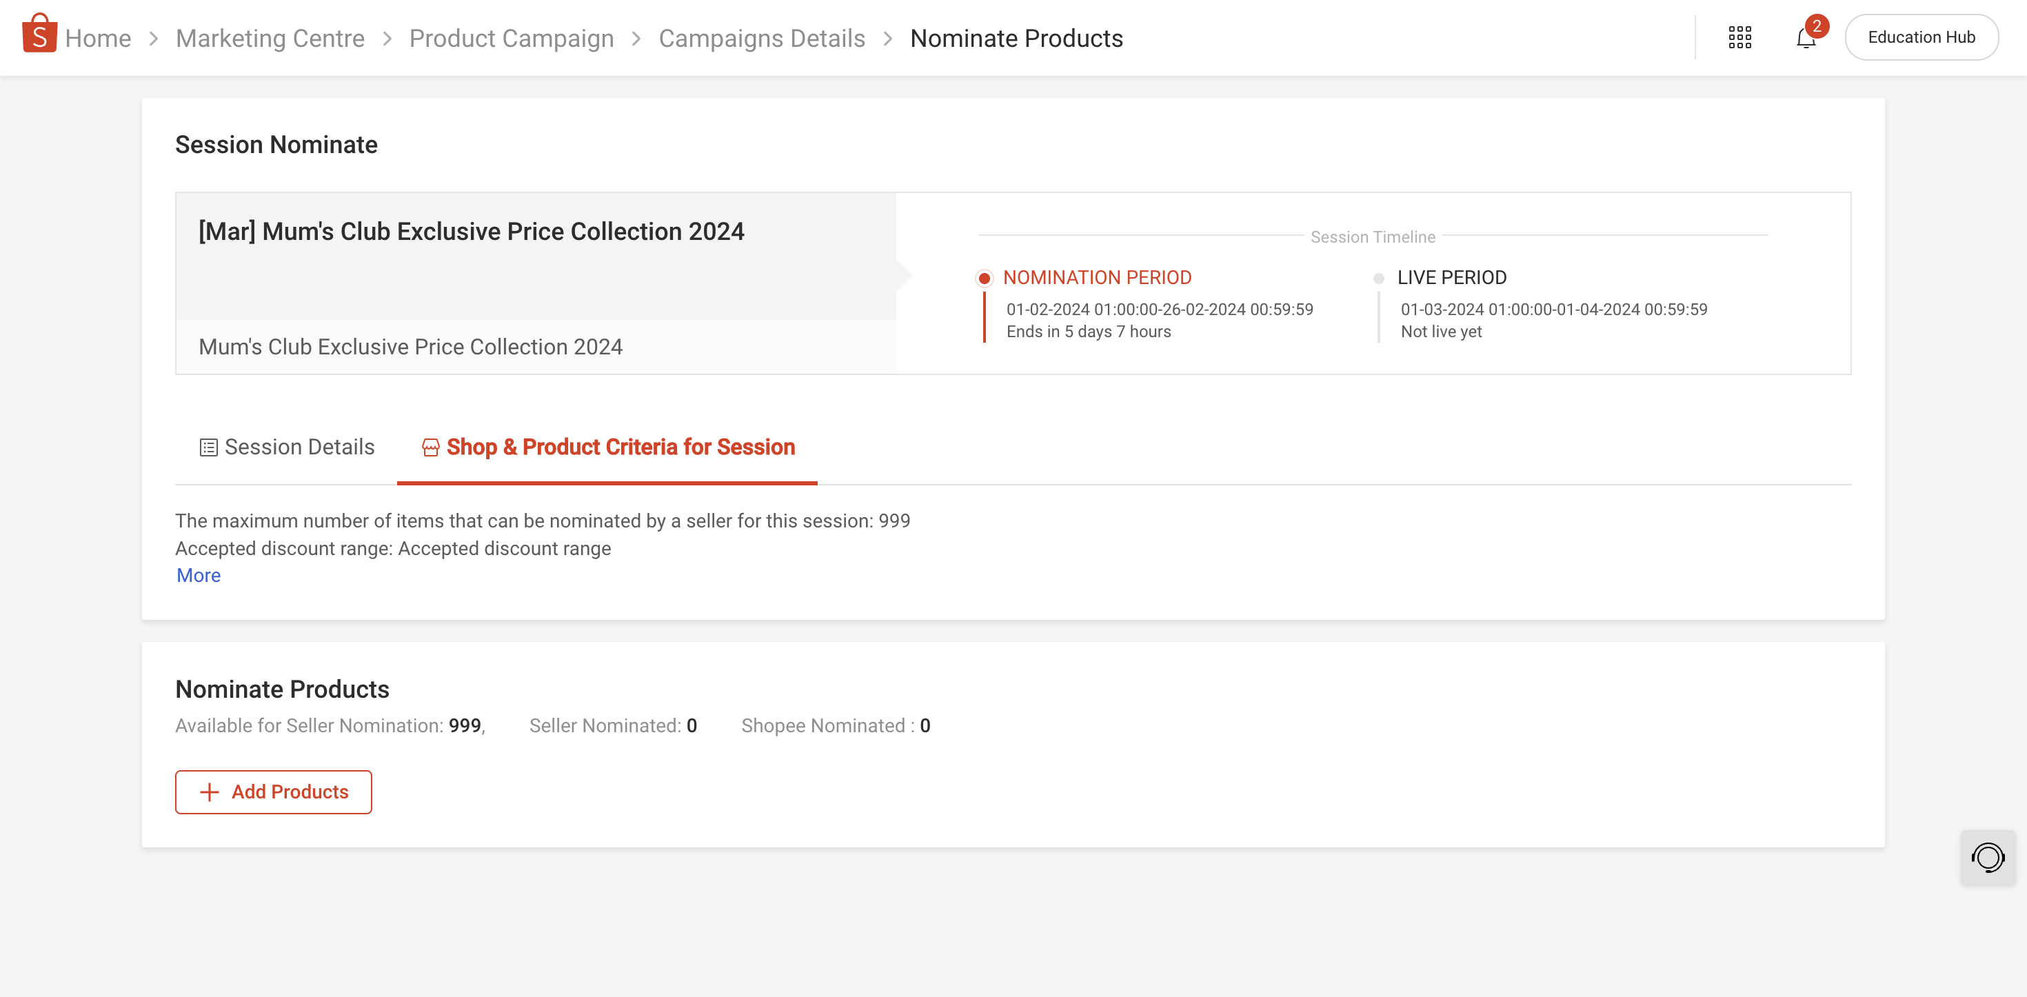The width and height of the screenshot is (2027, 997).
Task: Click the red notification badge showing 2
Action: coord(1816,26)
